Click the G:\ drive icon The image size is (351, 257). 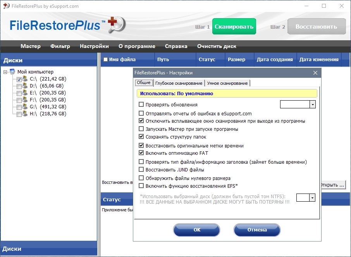pos(25,106)
